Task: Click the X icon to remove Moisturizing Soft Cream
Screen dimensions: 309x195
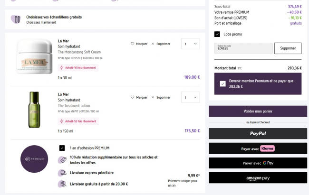Action: click(153, 44)
